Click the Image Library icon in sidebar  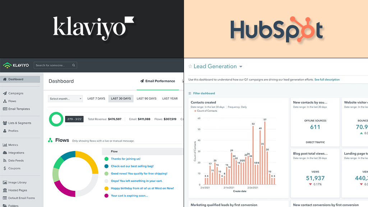click(x=5, y=183)
